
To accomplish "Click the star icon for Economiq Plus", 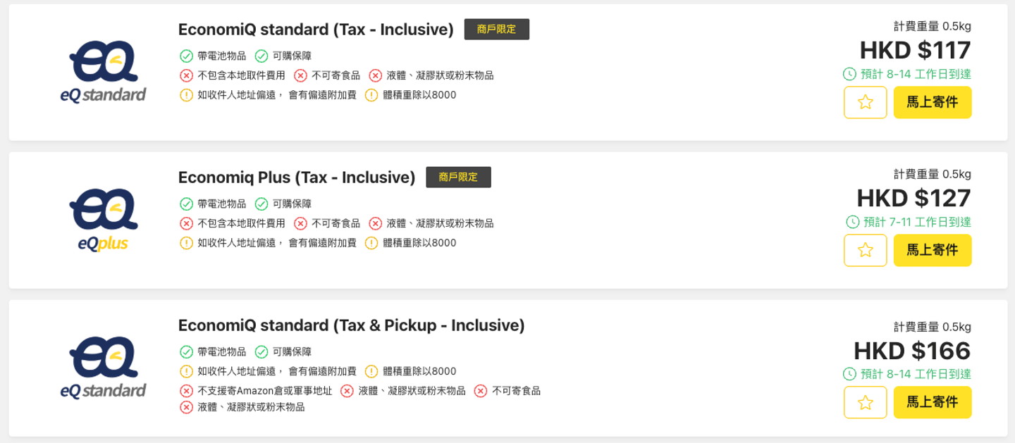I will point(865,250).
